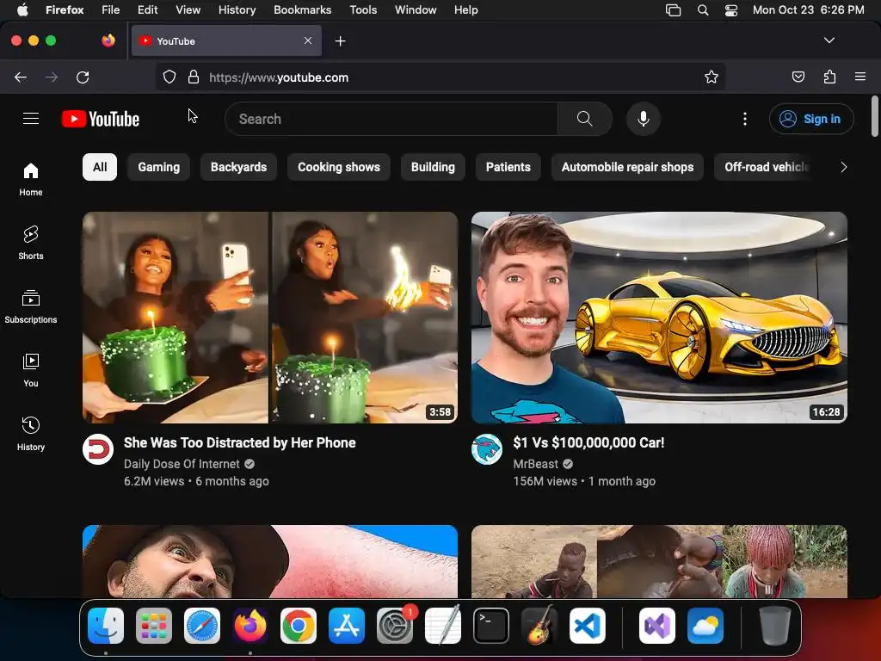Open Shorts in sidebar

click(x=31, y=243)
